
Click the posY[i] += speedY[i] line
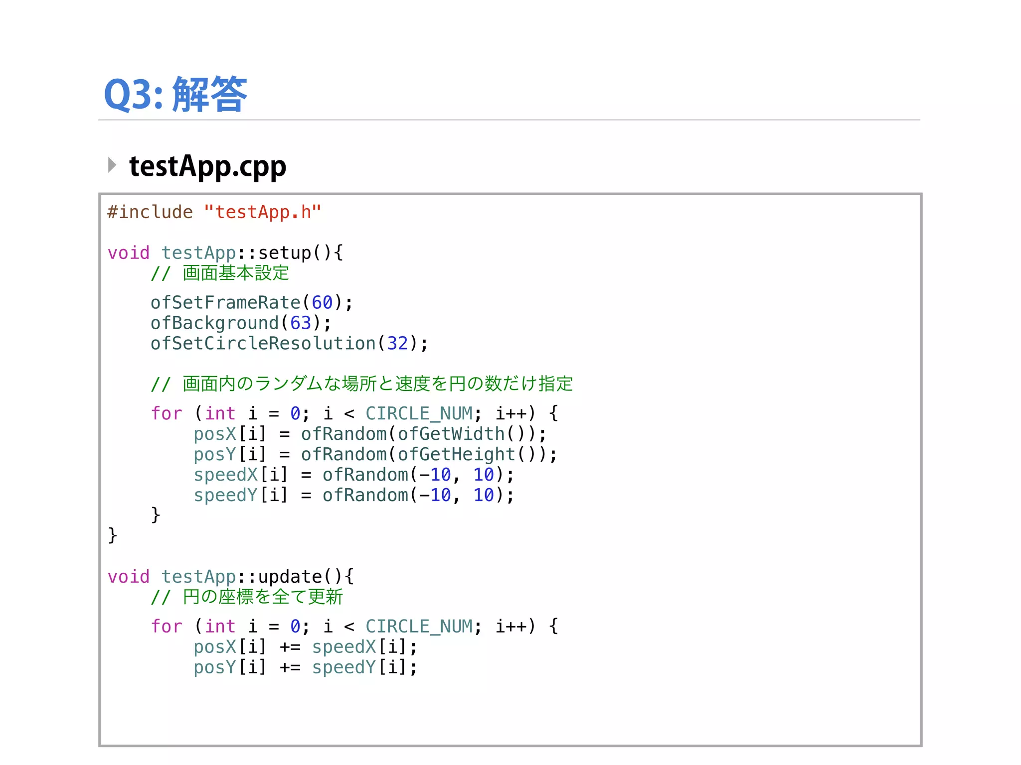(305, 667)
